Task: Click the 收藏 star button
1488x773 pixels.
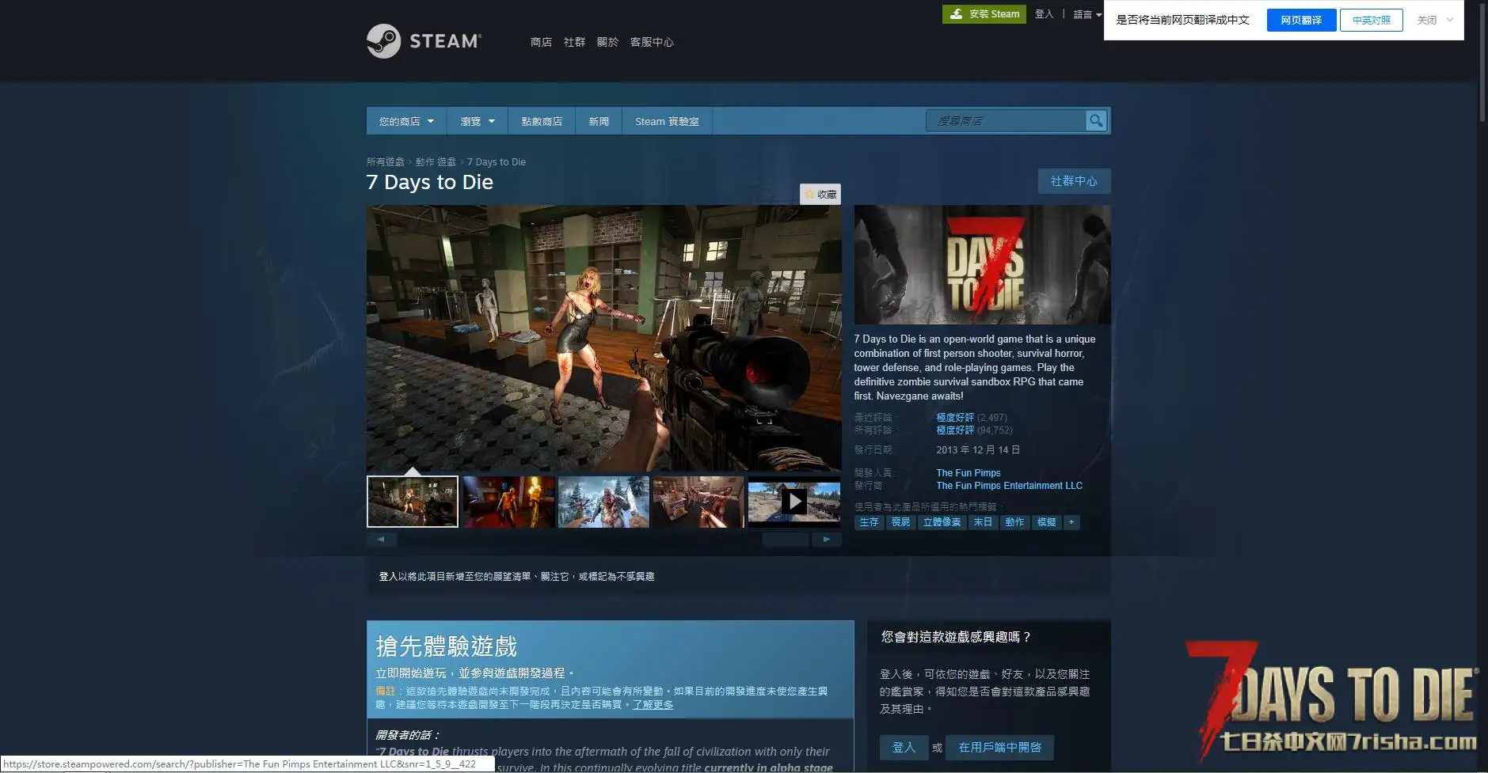Action: pyautogui.click(x=820, y=194)
